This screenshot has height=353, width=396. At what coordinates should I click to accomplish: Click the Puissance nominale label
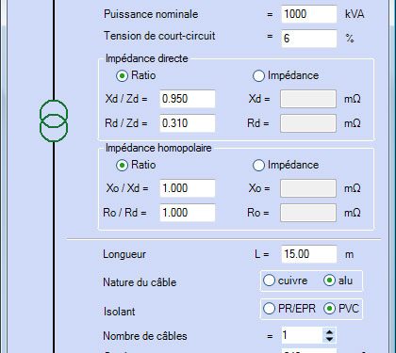151,14
